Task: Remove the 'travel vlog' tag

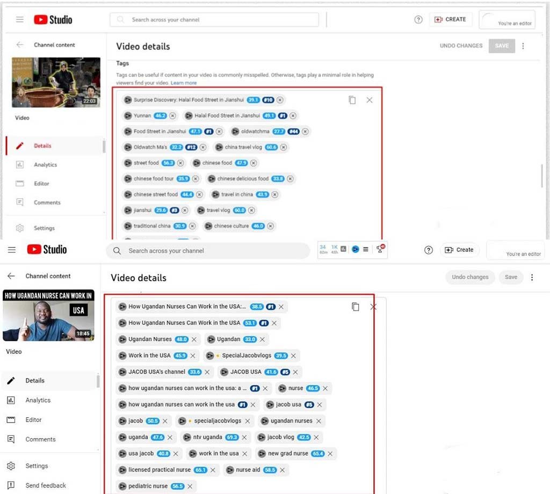Action: [251, 210]
